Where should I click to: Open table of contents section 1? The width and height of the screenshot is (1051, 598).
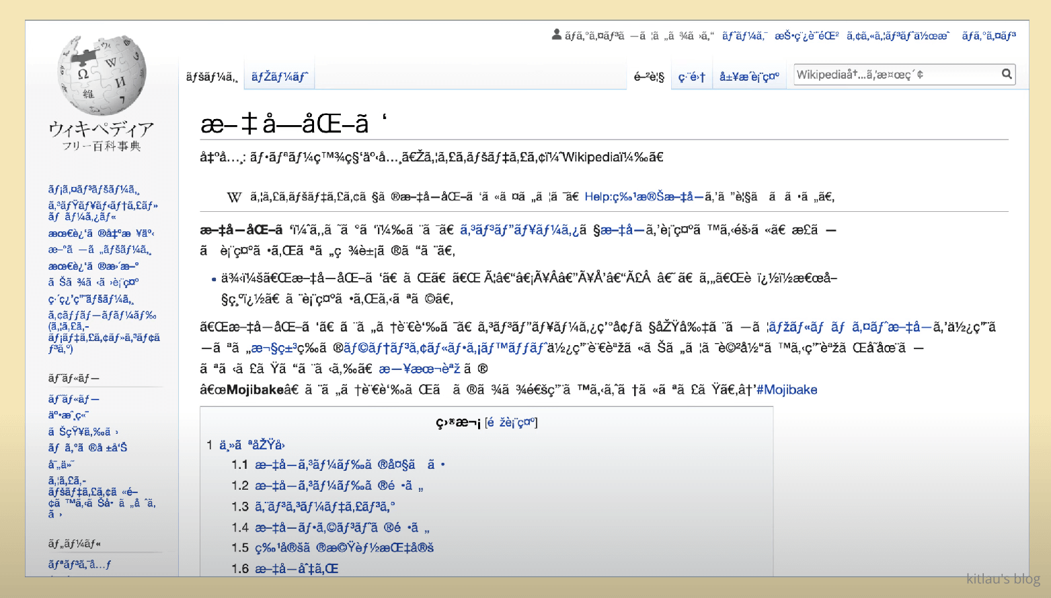coord(251,445)
